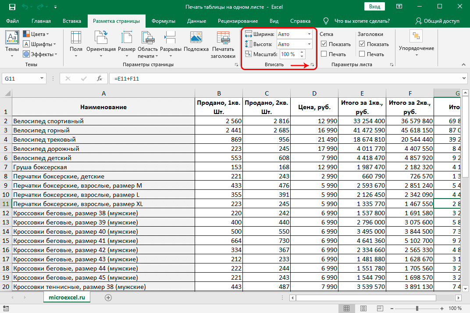The image size is (470, 313).
Task: Open the Ориентация page orientation tool
Action: [x=101, y=44]
